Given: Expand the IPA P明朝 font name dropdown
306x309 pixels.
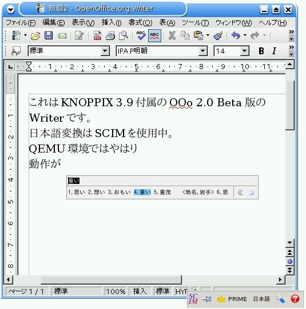Looking at the screenshot, I should coord(202,51).
